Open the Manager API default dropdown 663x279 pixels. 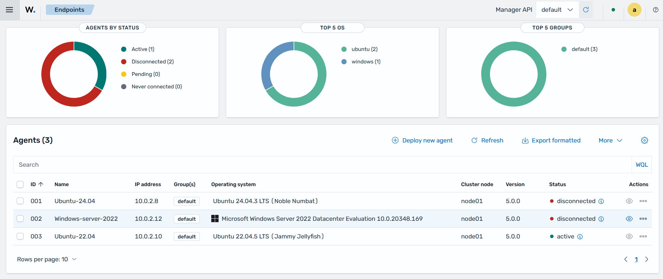point(557,10)
